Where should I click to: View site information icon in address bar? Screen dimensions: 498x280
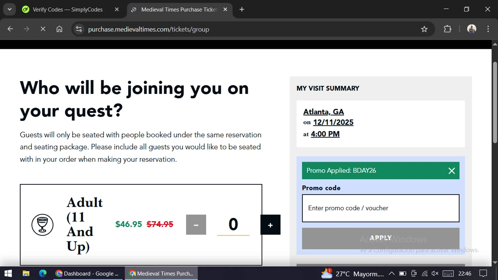pyautogui.click(x=79, y=29)
